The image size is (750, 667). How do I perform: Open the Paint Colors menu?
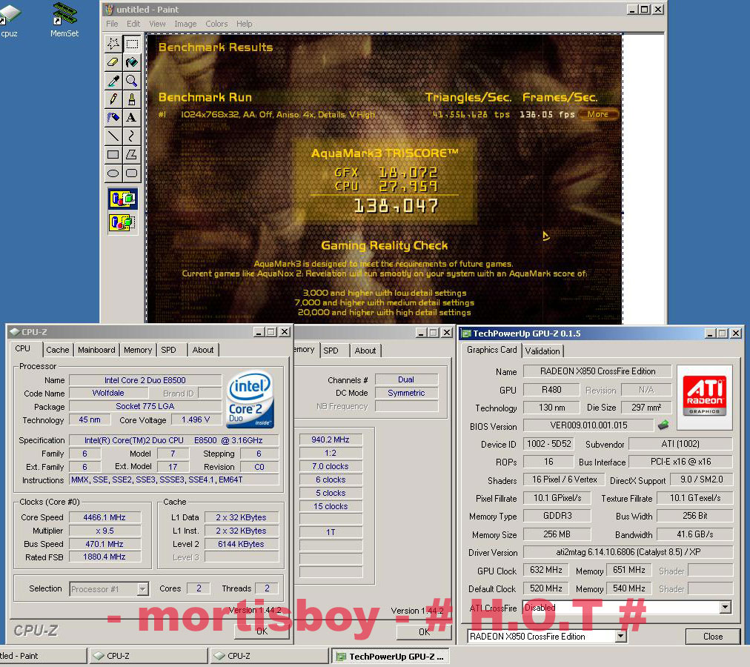pos(216,24)
